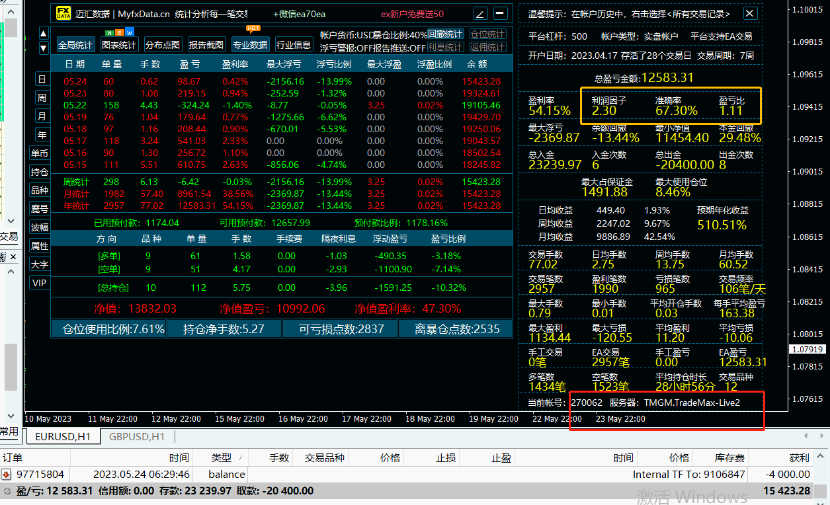Click the chart tabs left scroll arrow

click(805, 436)
